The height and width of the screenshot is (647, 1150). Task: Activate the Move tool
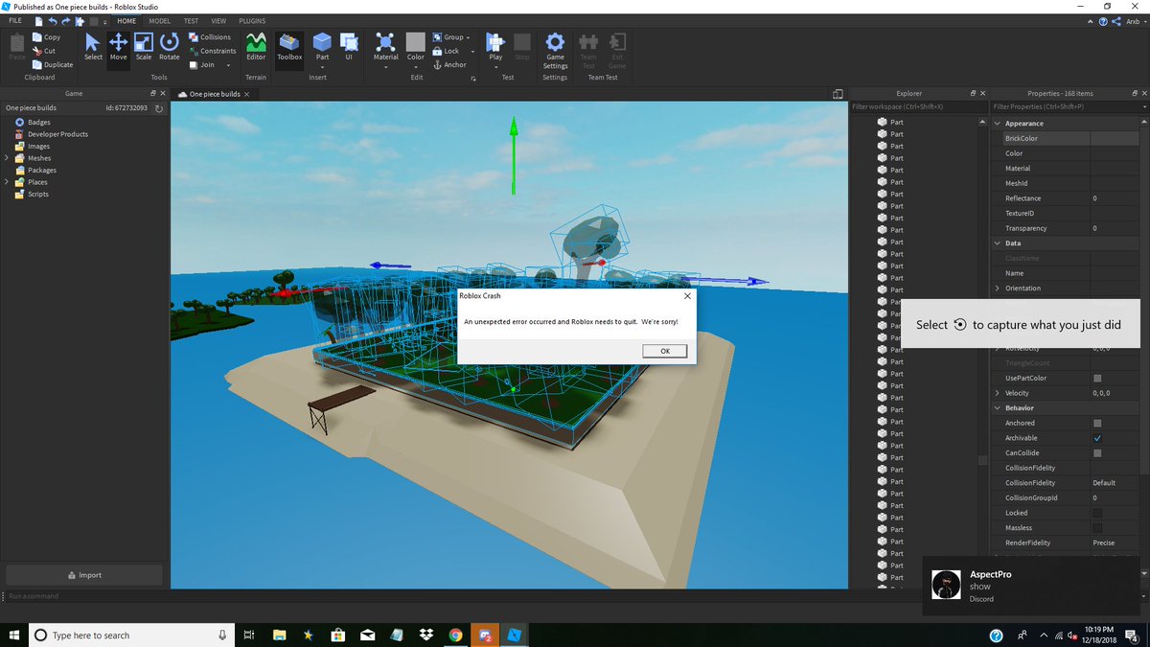pos(118,46)
